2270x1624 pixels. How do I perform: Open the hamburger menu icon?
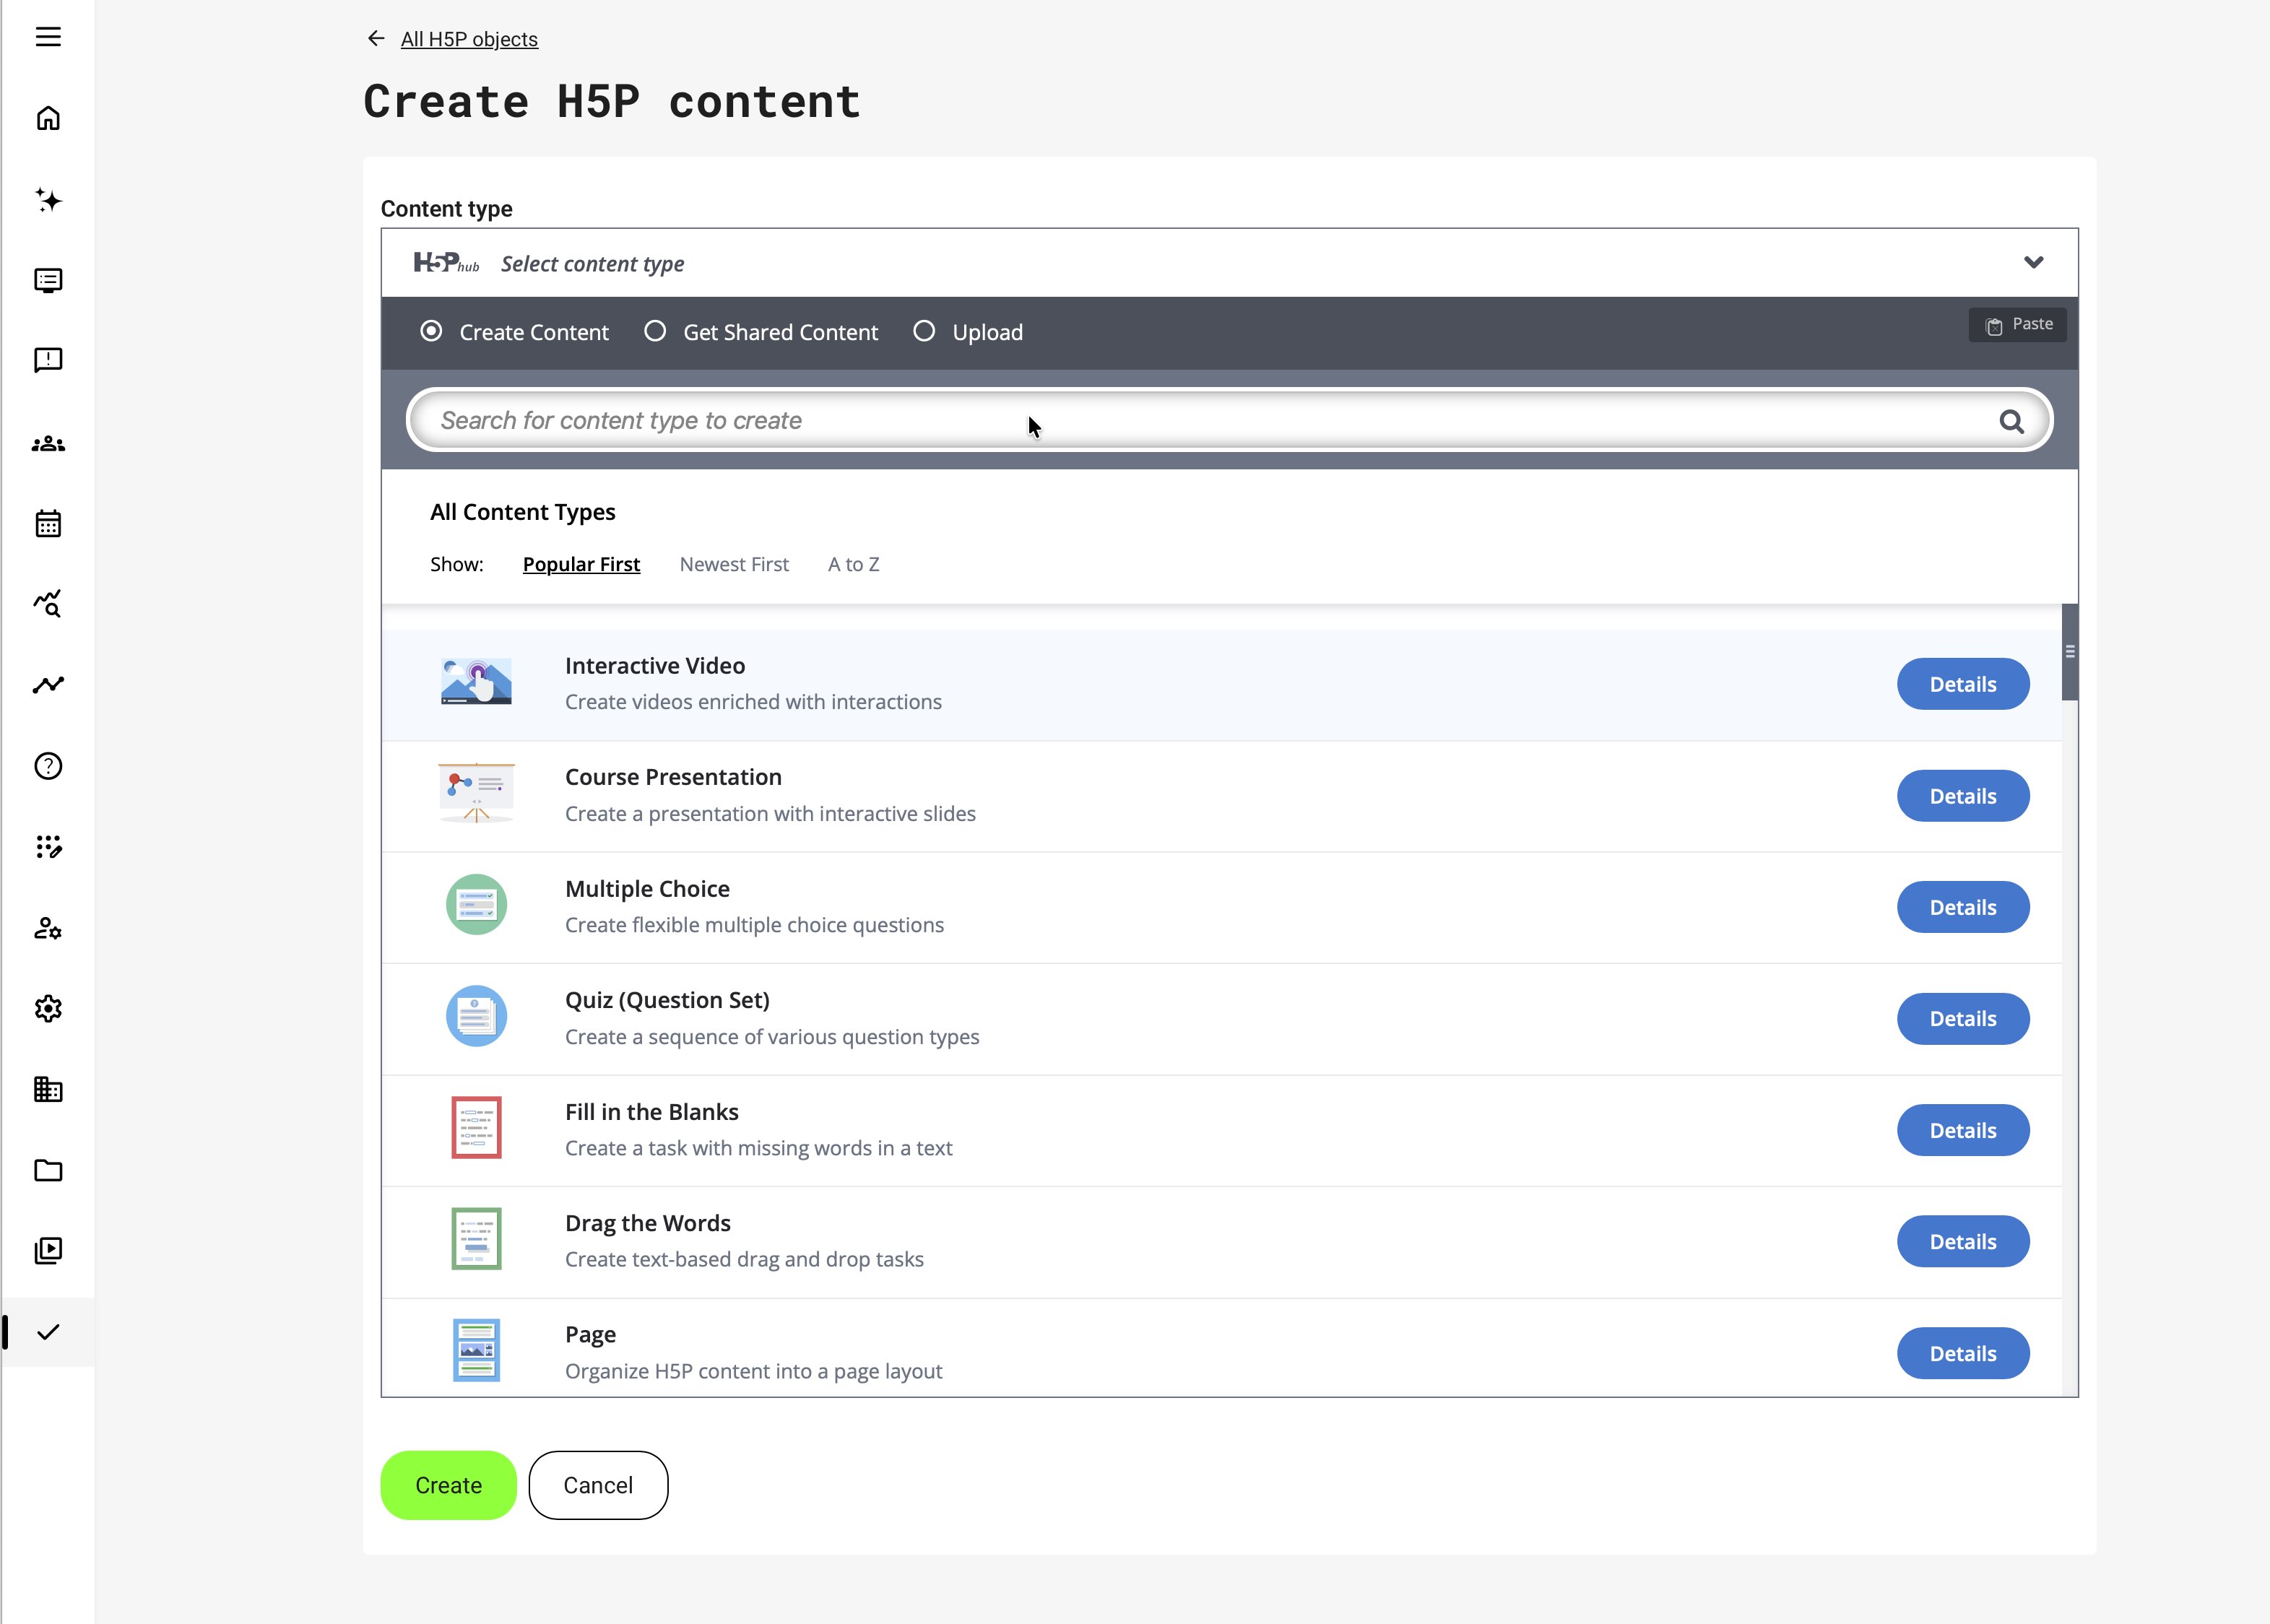tap(48, 37)
